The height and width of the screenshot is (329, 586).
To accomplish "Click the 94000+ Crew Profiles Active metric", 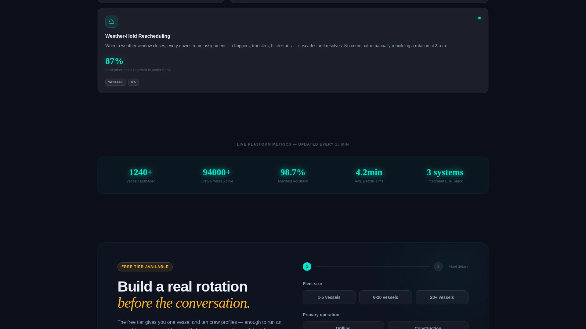I will [217, 175].
